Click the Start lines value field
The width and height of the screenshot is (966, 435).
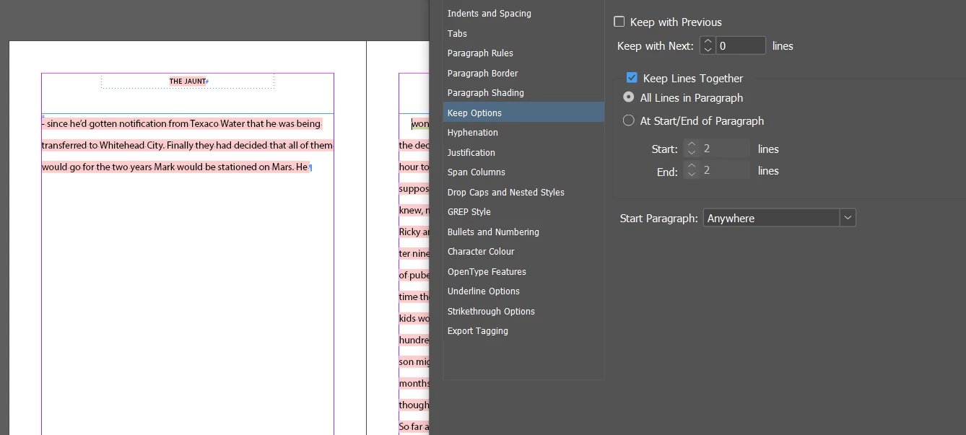(726, 149)
